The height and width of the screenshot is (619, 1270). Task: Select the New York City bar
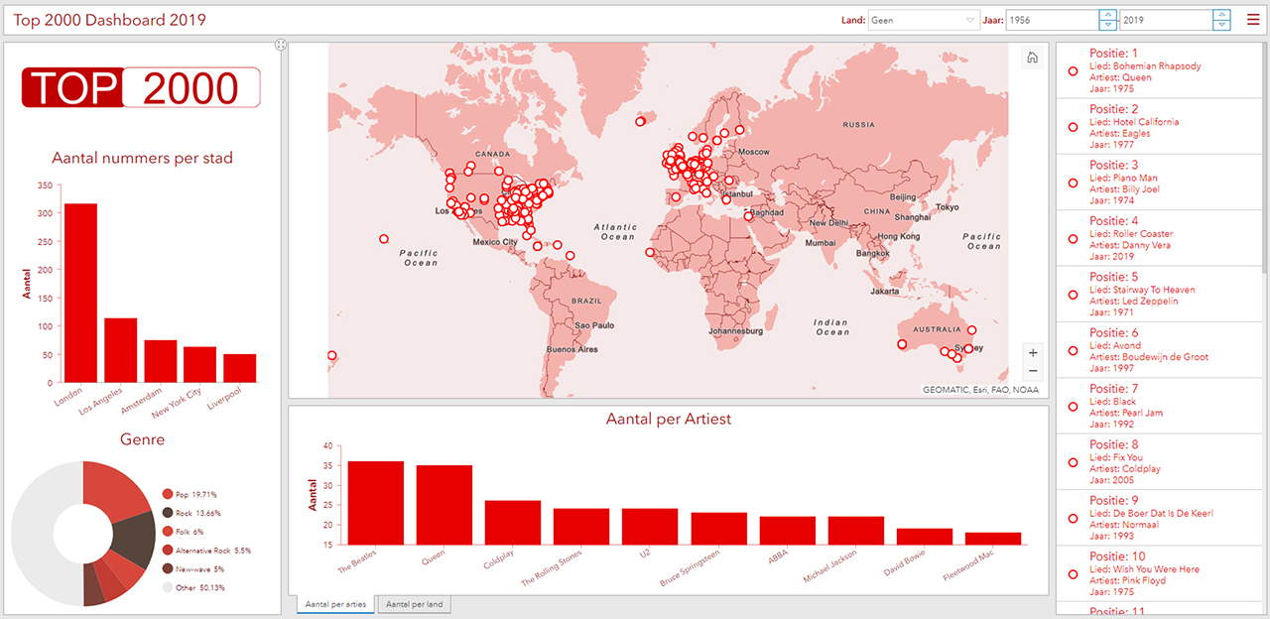200,364
